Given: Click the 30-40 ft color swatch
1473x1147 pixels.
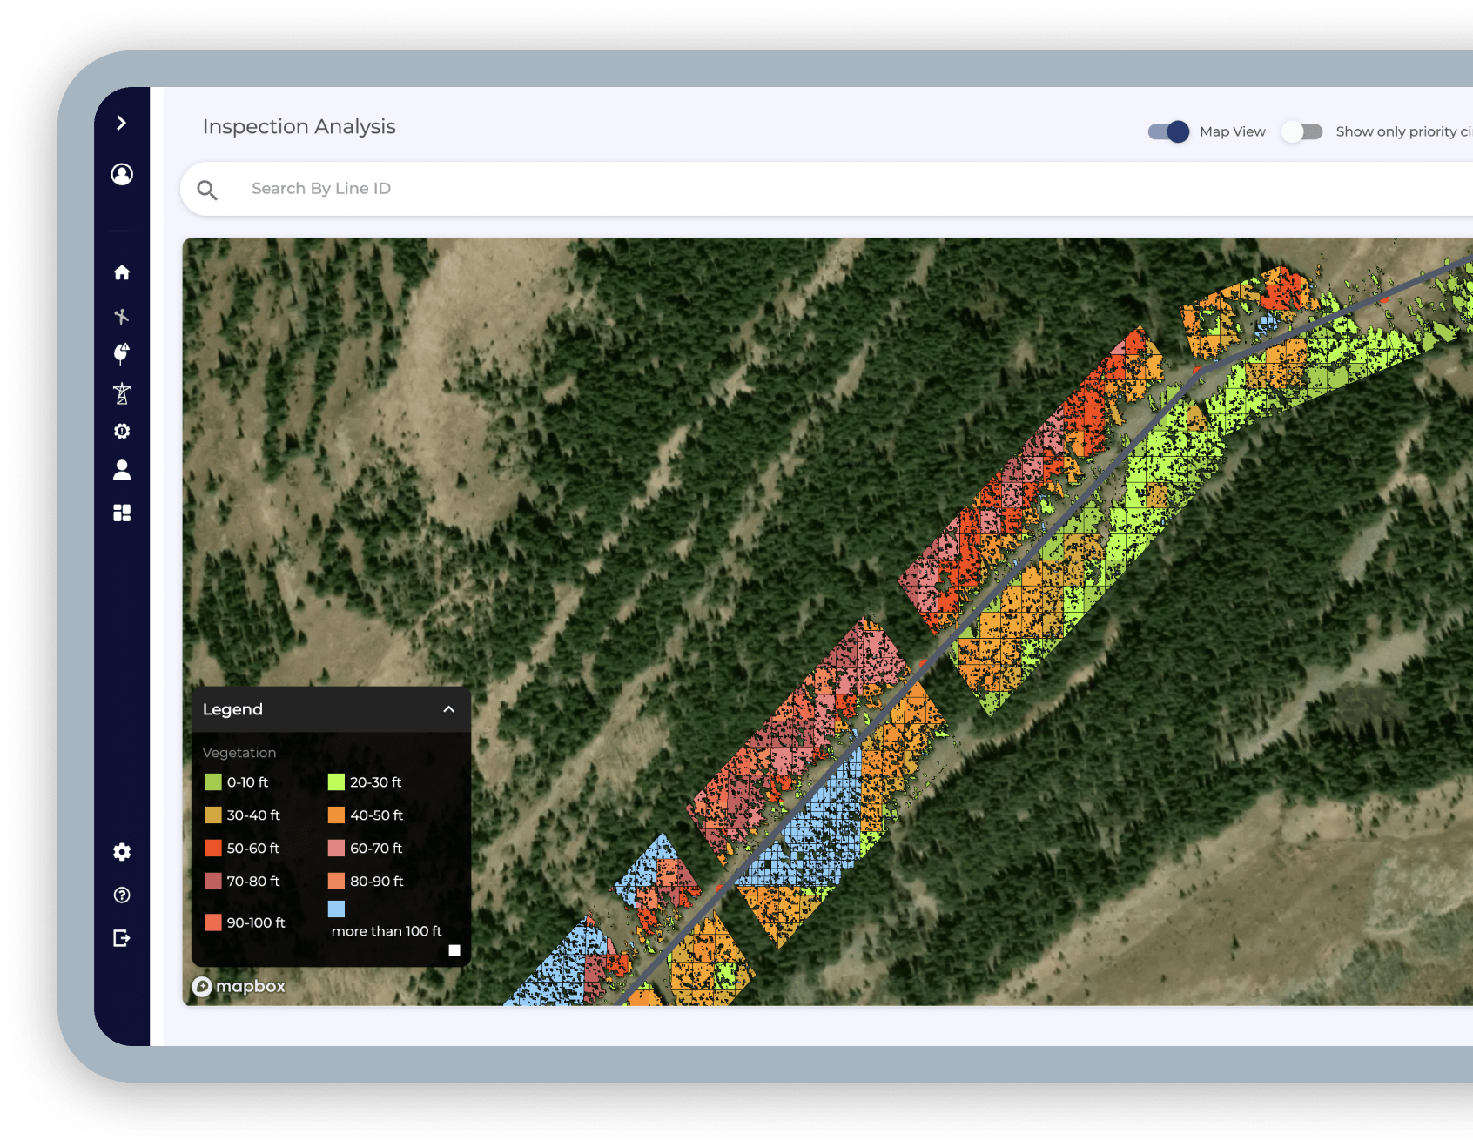Looking at the screenshot, I should [213, 815].
